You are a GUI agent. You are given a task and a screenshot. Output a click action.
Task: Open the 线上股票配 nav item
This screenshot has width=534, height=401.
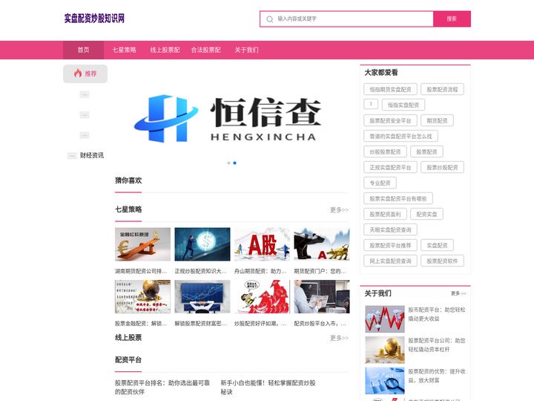[165, 50]
